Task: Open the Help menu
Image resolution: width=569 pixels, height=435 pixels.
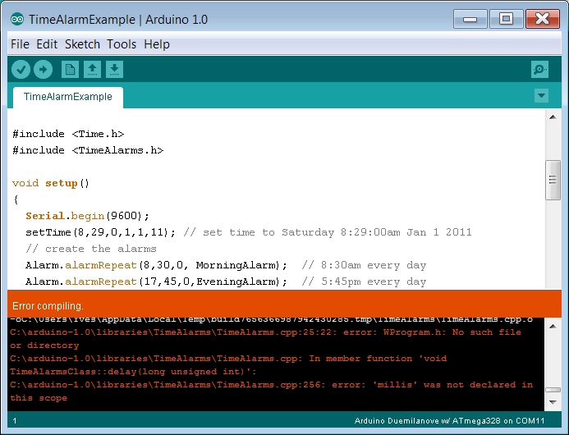Action: [157, 44]
